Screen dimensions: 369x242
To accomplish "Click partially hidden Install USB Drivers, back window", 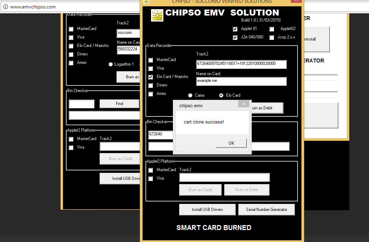I will point(120,179).
